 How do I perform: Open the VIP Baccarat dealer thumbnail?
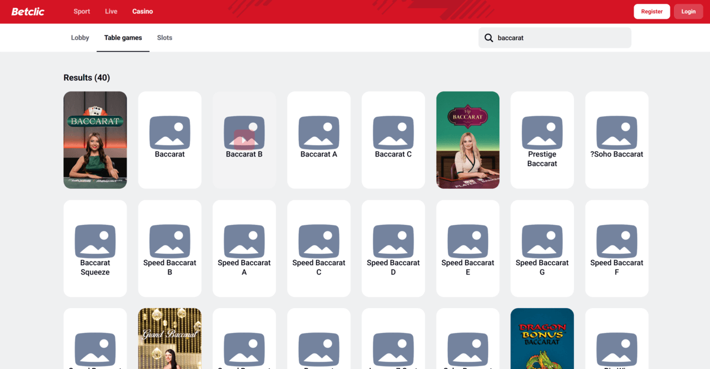[467, 140]
